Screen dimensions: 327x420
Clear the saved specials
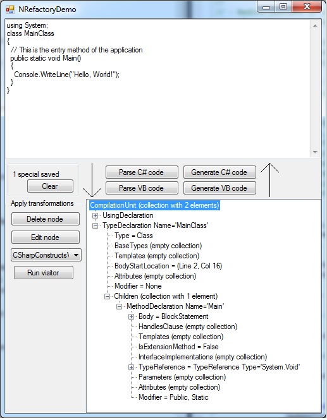point(50,186)
